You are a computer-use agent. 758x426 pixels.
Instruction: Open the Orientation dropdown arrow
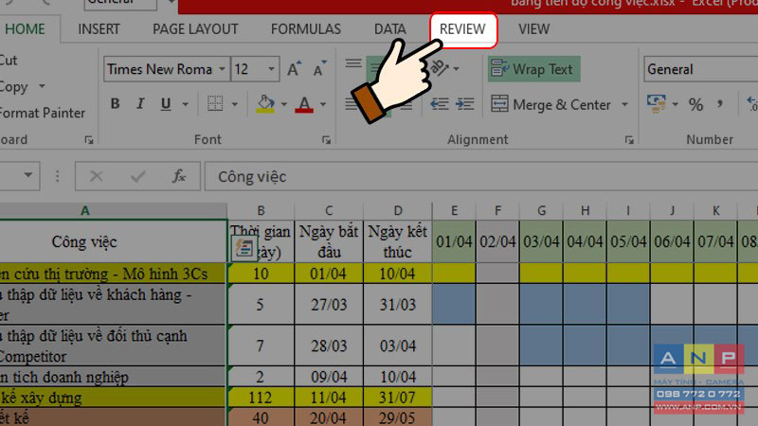click(x=457, y=68)
